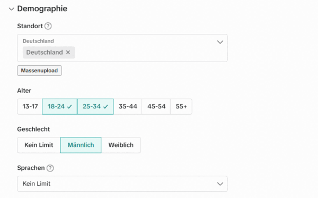Select the 13-17 age group

pyautogui.click(x=30, y=107)
